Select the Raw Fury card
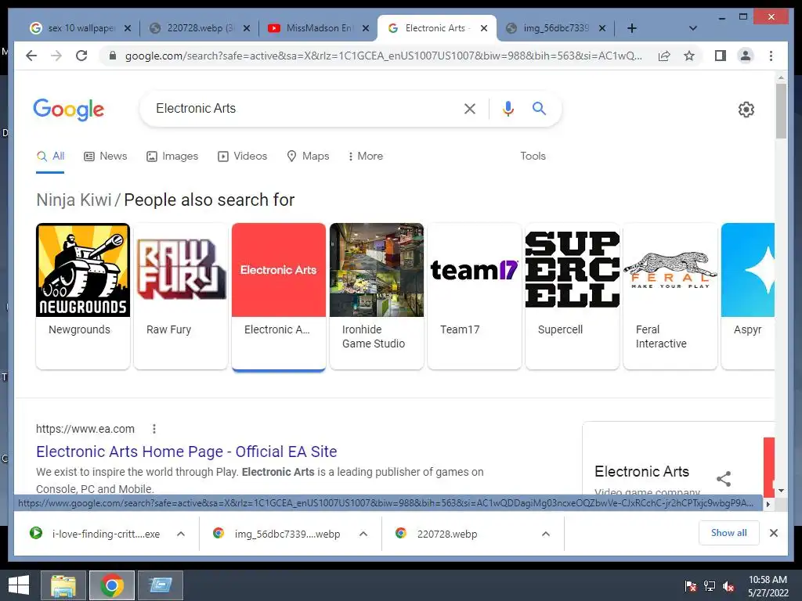Screen dimensions: 802x601 click(x=181, y=295)
